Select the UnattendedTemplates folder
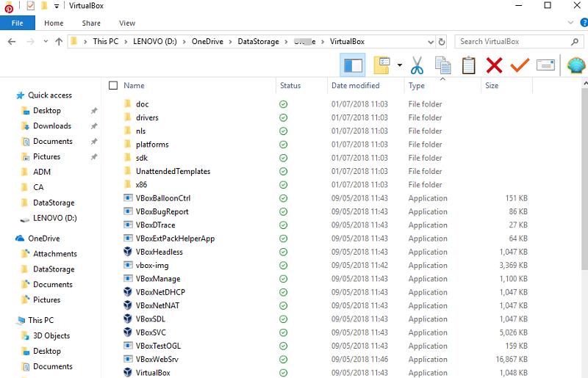Viewport: 588px width, 378px height. pyautogui.click(x=173, y=171)
